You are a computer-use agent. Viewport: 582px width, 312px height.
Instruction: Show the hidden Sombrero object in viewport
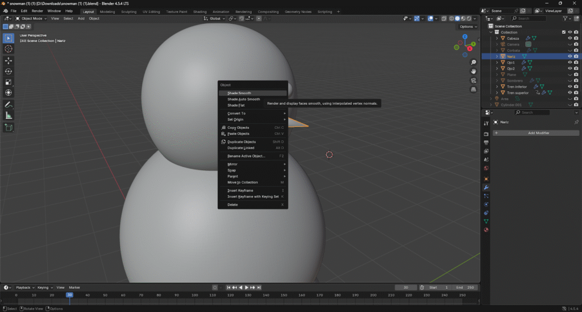569,81
